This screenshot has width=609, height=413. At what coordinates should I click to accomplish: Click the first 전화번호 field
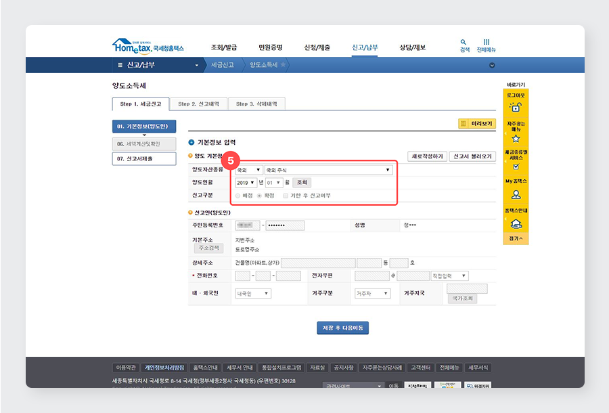coord(243,276)
